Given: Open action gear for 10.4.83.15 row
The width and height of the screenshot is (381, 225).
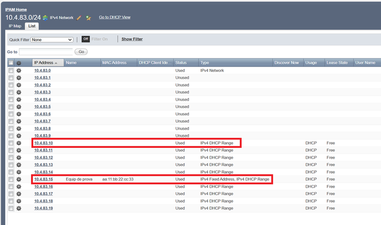Looking at the screenshot, I should 19,179.
